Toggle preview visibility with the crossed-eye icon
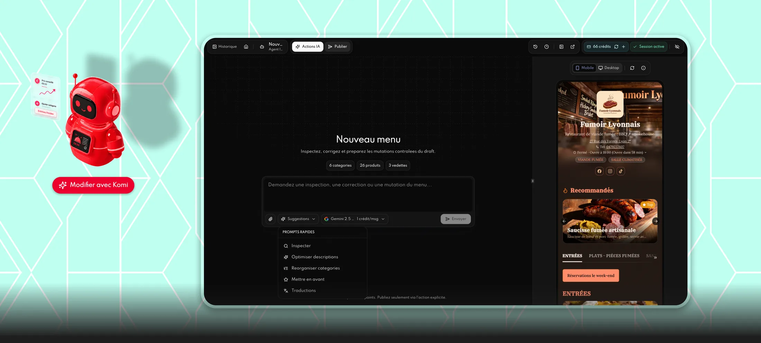This screenshot has height=343, width=761. [x=677, y=47]
